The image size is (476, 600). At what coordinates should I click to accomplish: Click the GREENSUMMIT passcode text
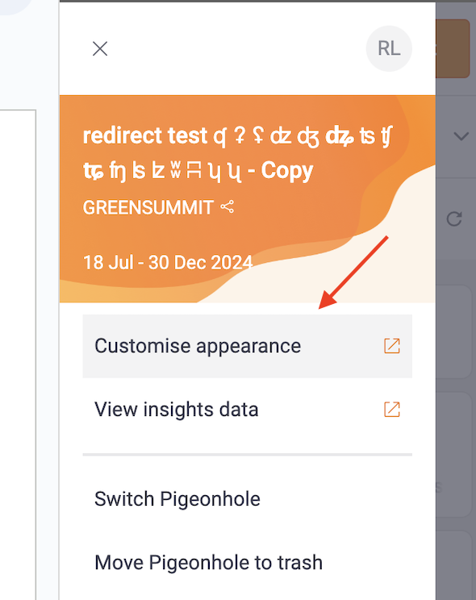tap(148, 207)
